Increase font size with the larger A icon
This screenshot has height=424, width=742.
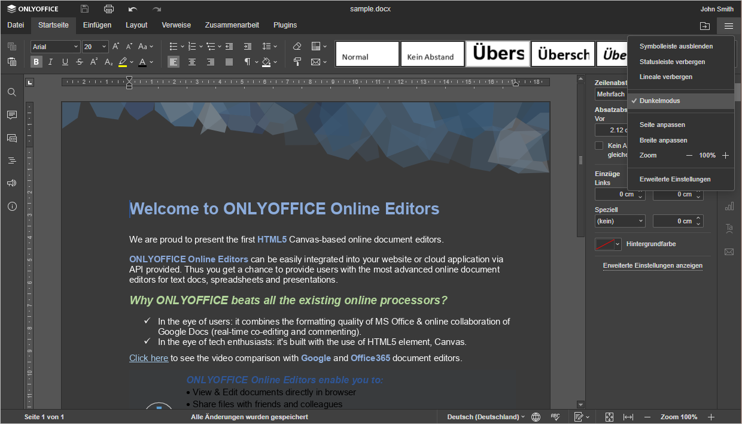[x=116, y=46]
